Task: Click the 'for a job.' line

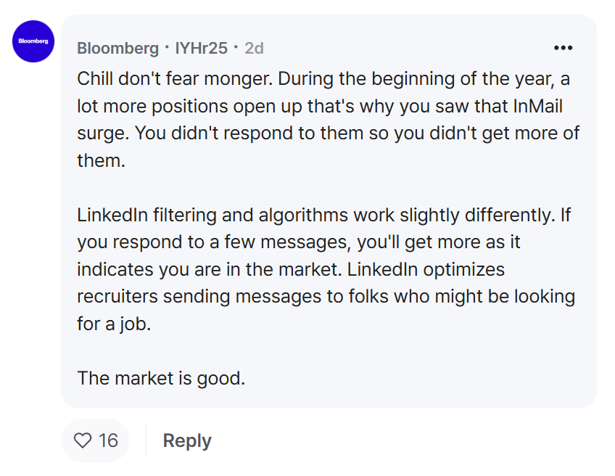Action: [x=114, y=324]
